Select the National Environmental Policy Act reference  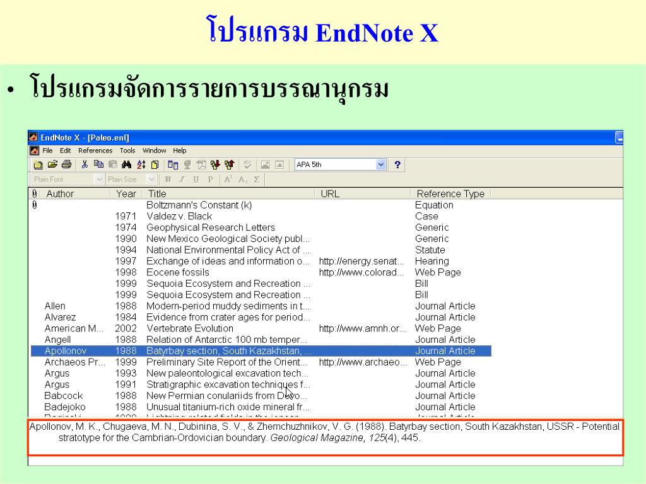tap(261, 250)
